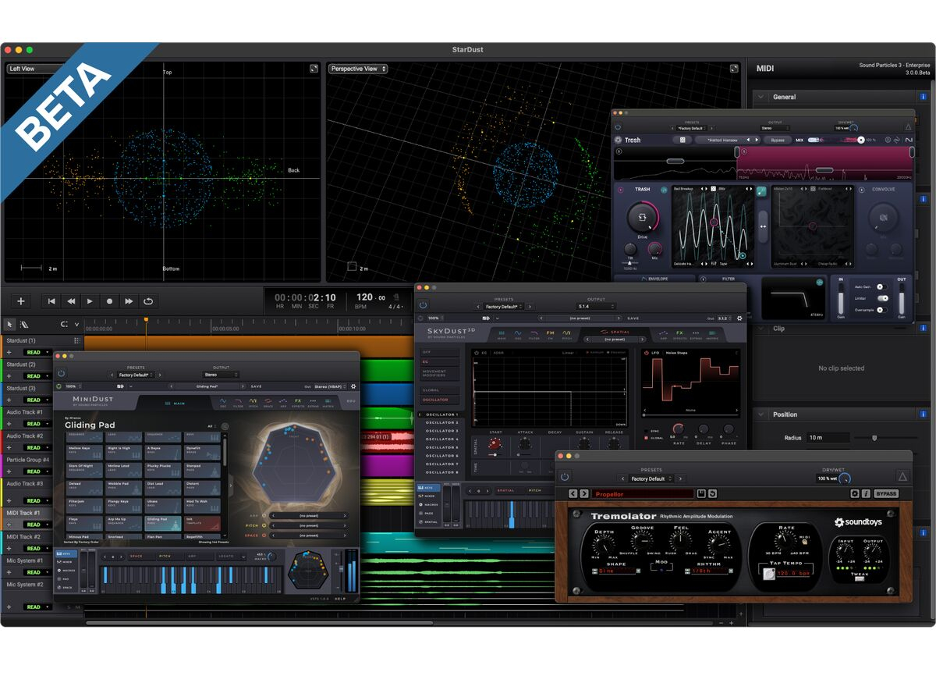Screen dimensions: 936x676
Task: Open the Left View dropdown
Action: (x=35, y=69)
